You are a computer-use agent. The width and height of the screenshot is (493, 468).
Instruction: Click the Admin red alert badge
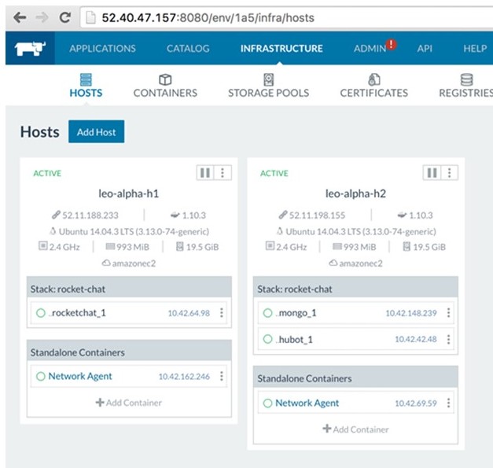[x=392, y=45]
